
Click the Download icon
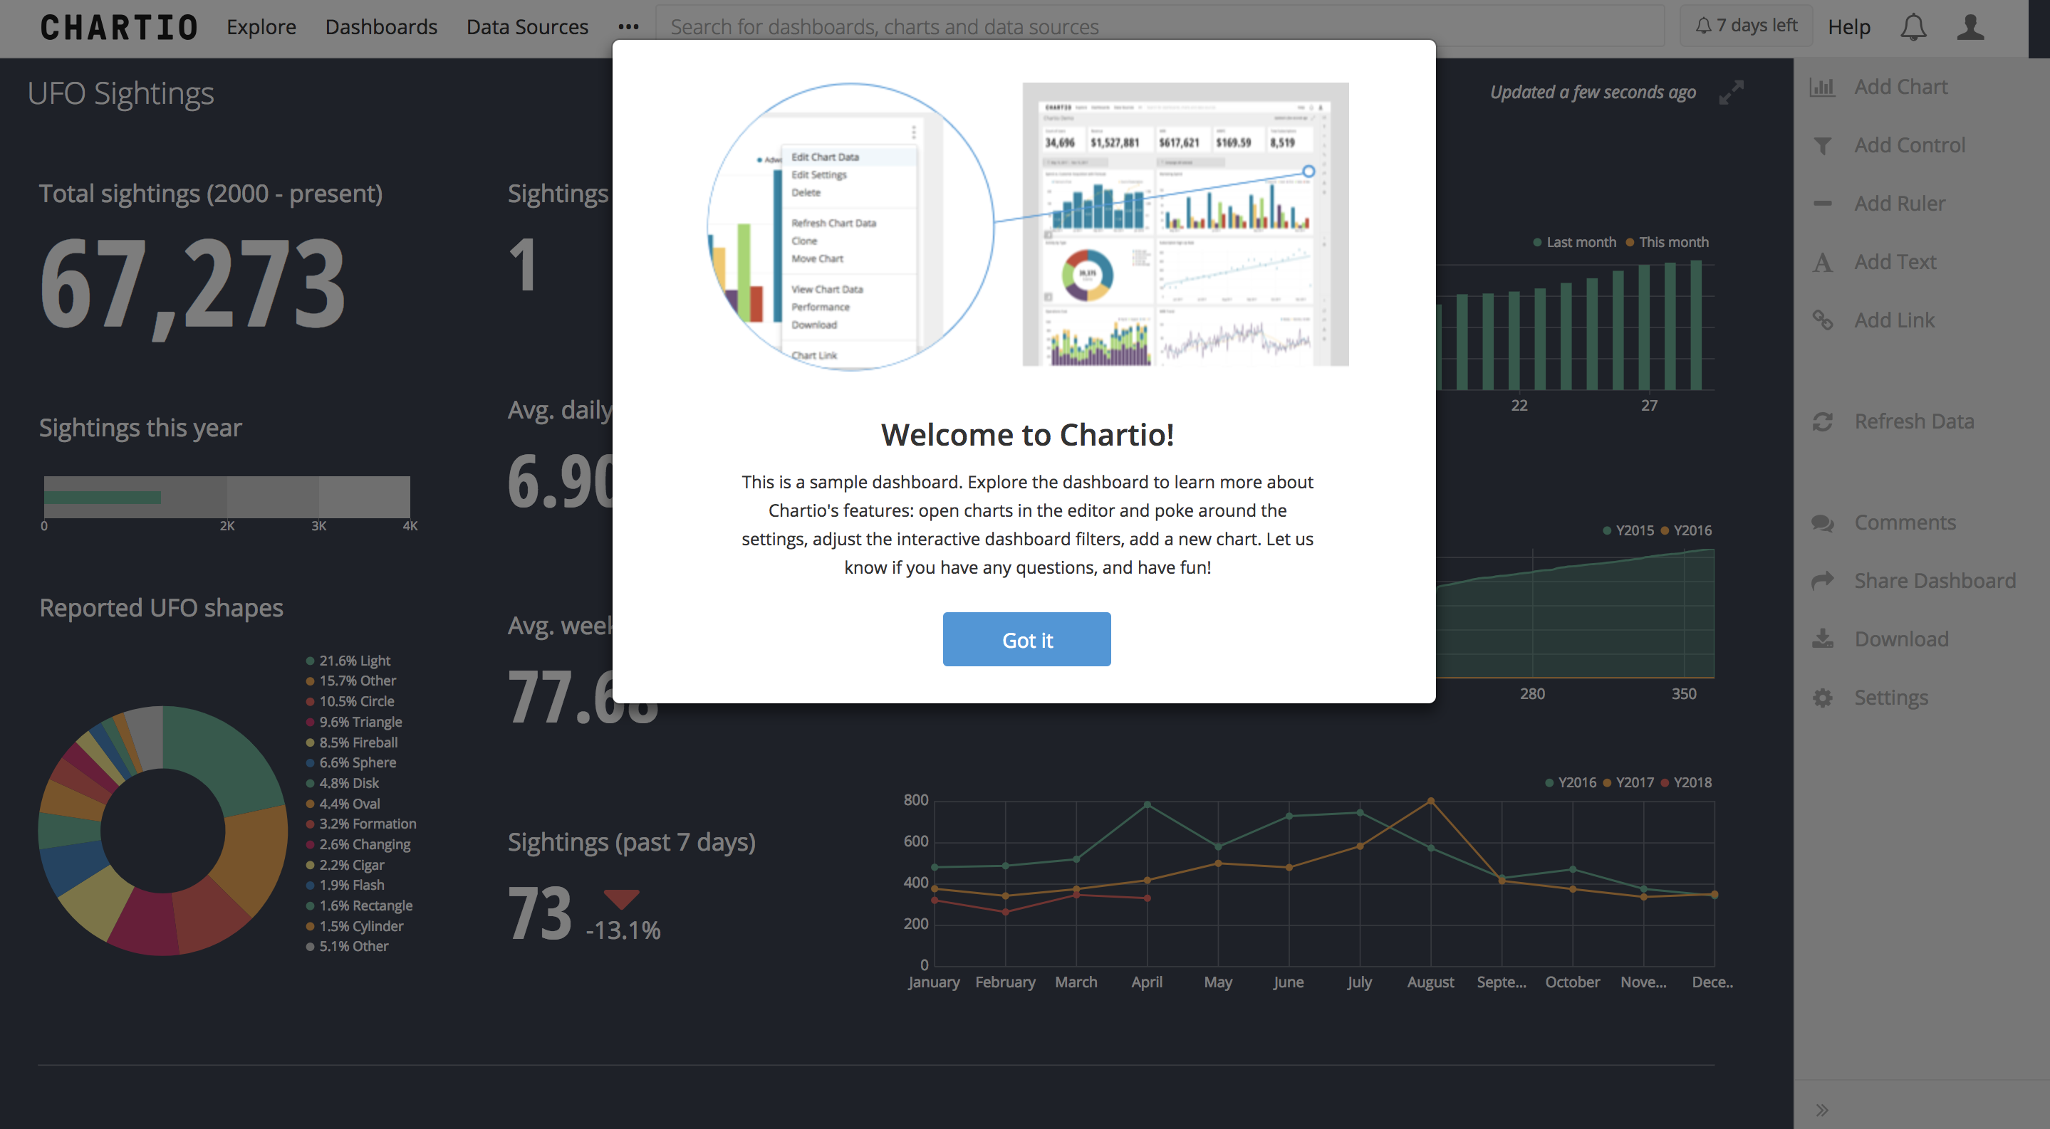pos(1823,639)
